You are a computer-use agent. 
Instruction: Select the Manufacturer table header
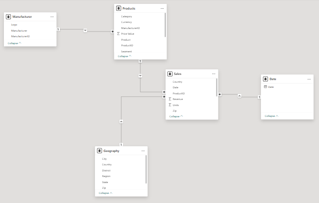click(x=30, y=16)
